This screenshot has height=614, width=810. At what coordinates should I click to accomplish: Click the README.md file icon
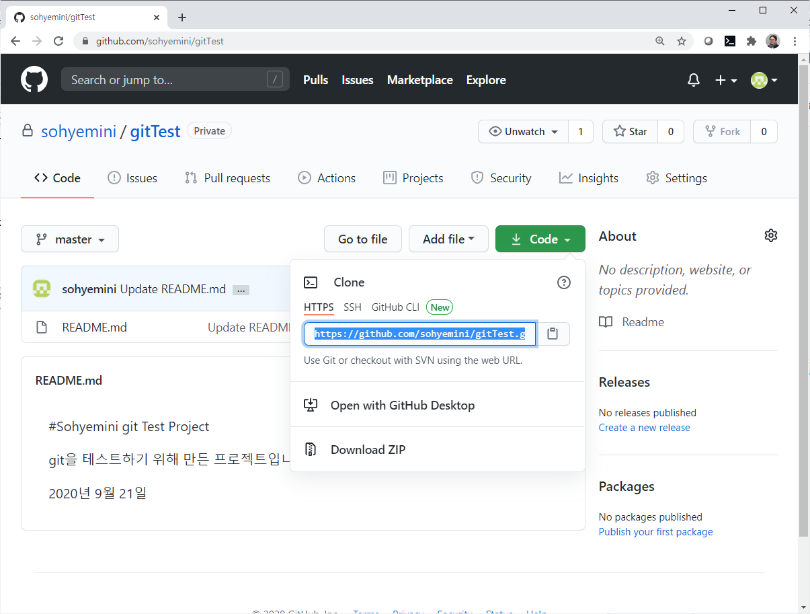[x=42, y=328]
